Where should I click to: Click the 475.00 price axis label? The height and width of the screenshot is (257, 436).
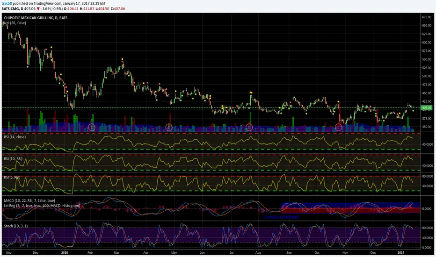[426, 85]
